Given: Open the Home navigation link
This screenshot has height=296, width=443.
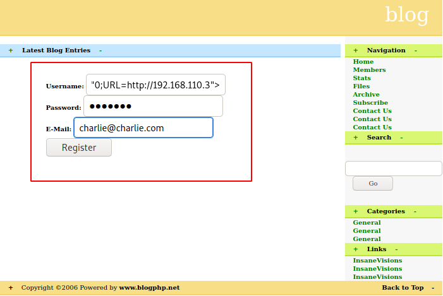Looking at the screenshot, I should [x=363, y=62].
